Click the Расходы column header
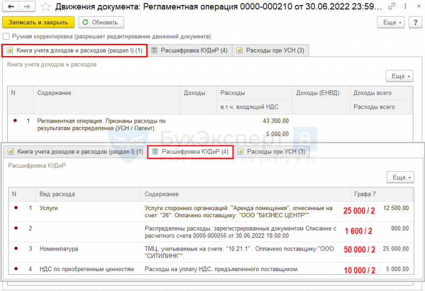The width and height of the screenshot is (425, 291). pyautogui.click(x=255, y=93)
